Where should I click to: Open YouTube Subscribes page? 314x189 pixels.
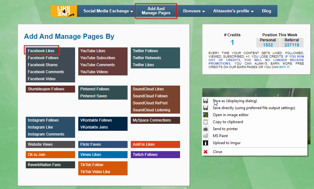point(98,58)
